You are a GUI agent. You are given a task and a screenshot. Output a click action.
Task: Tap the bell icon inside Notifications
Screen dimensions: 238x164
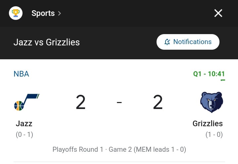(167, 42)
